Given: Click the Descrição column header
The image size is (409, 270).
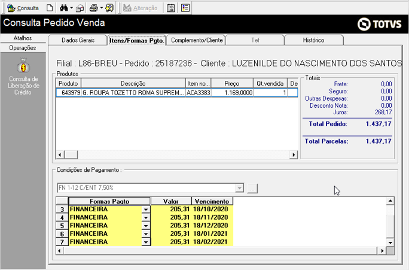Looking at the screenshot, I should (x=133, y=84).
